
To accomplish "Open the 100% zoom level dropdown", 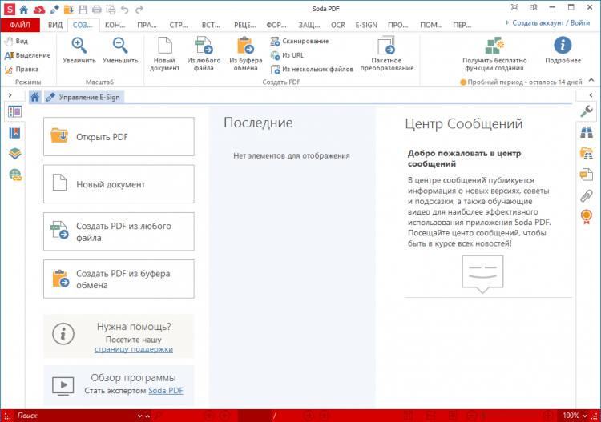I will tap(575, 416).
